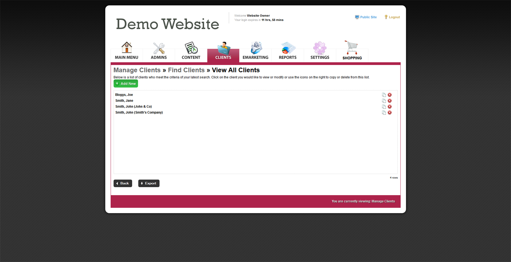Click the Find Clients breadcrumb
511x262 pixels.
pos(186,70)
